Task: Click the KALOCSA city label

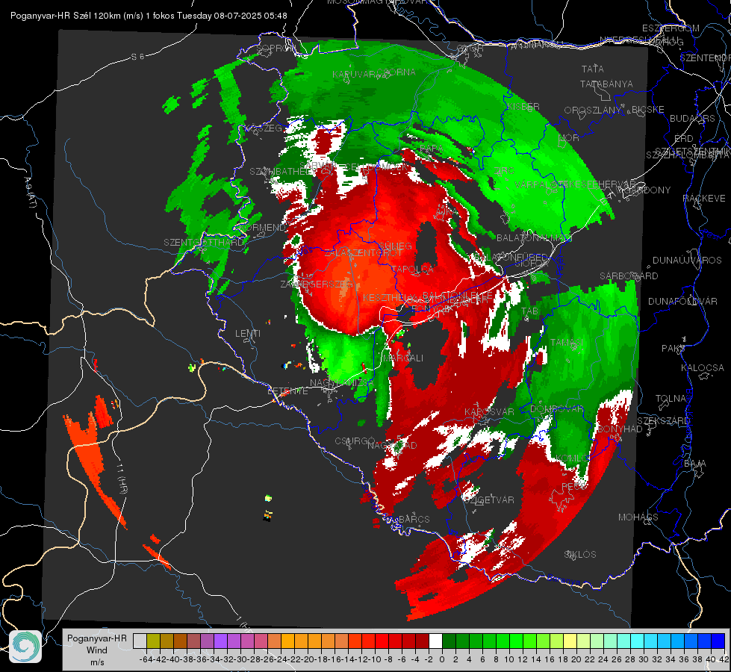Action: coord(703,368)
